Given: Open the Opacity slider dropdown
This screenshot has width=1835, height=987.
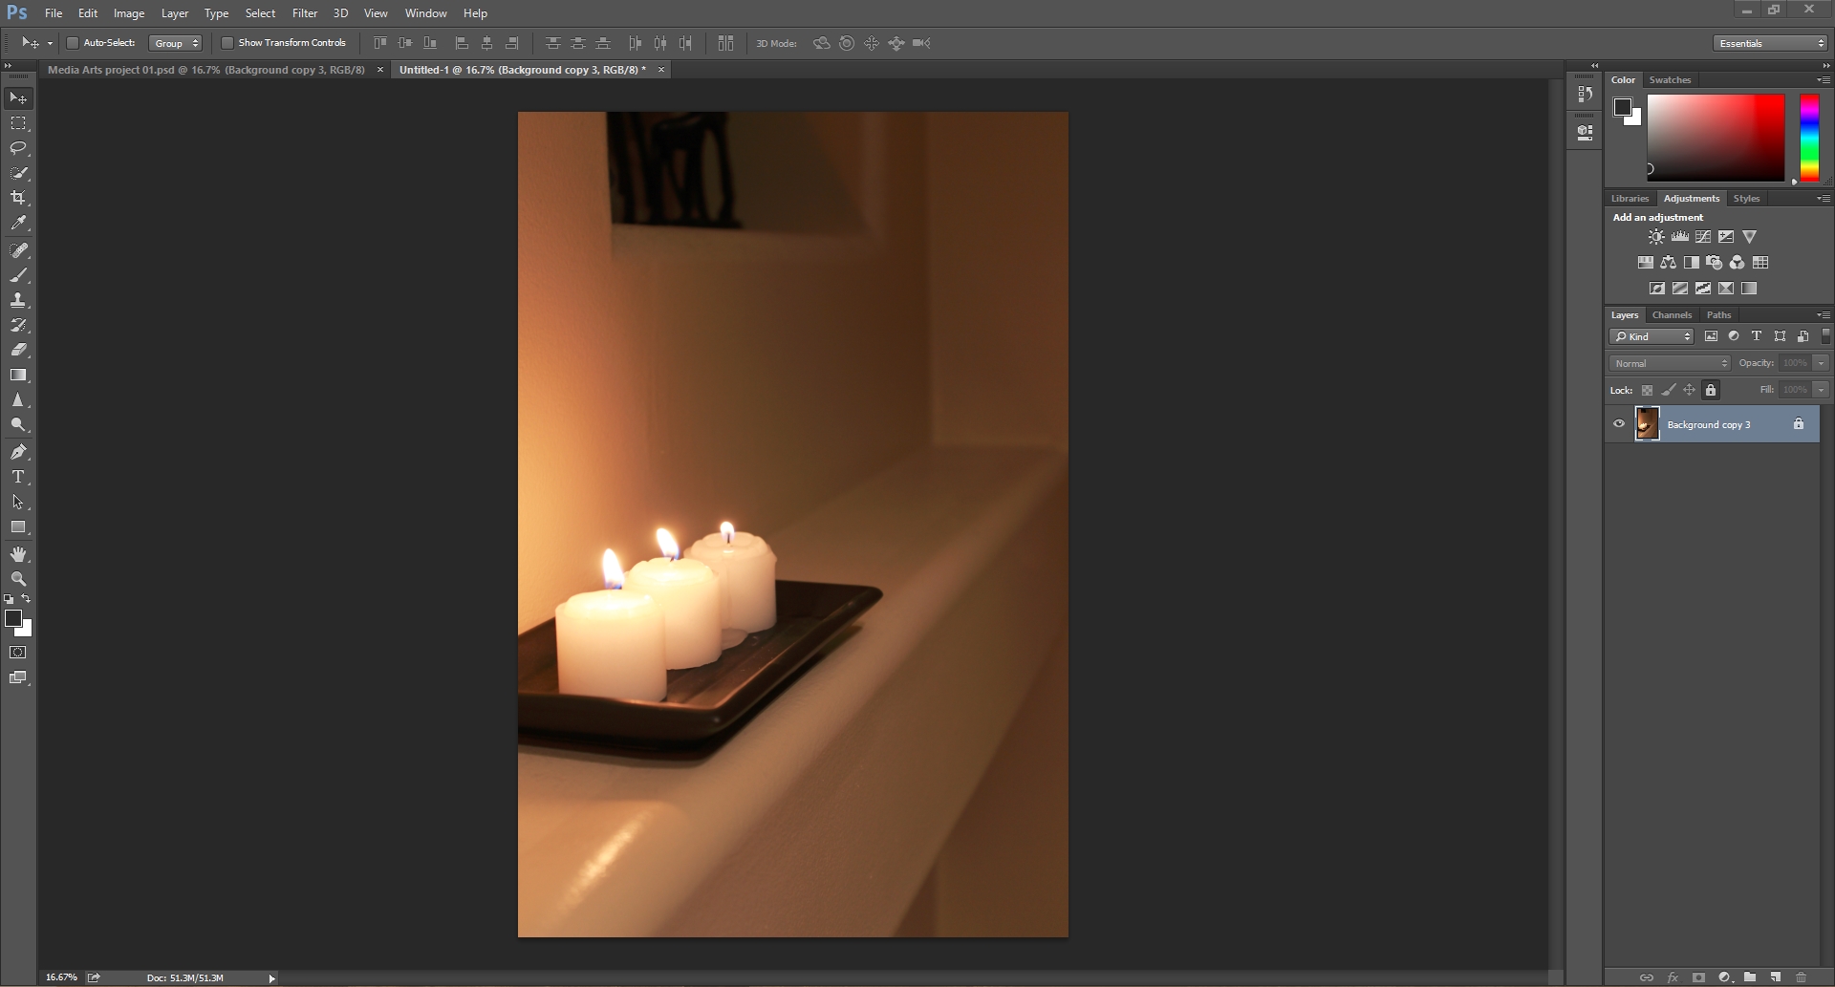Looking at the screenshot, I should [1822, 363].
